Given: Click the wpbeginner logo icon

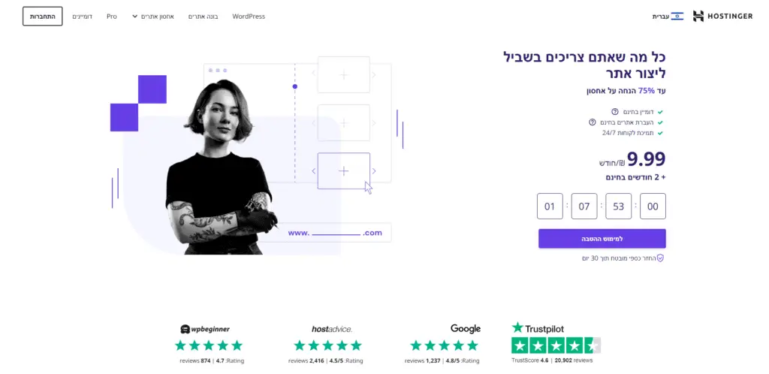Looking at the screenshot, I should click(x=185, y=329).
